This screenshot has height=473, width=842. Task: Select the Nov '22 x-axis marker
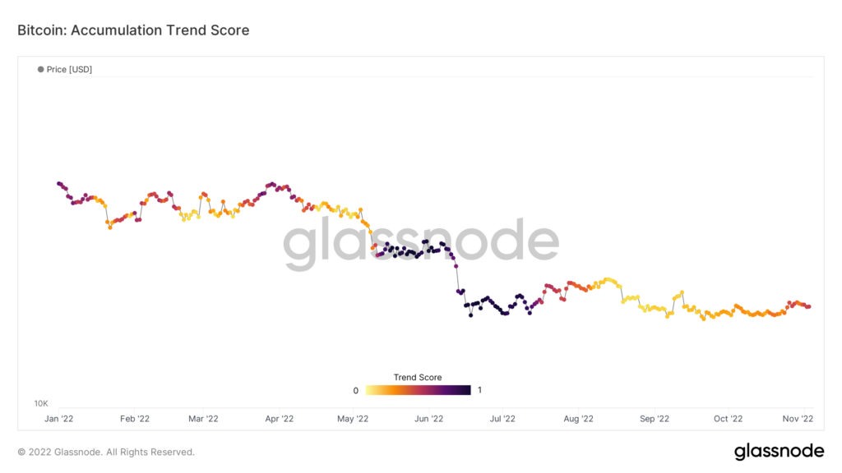point(798,419)
